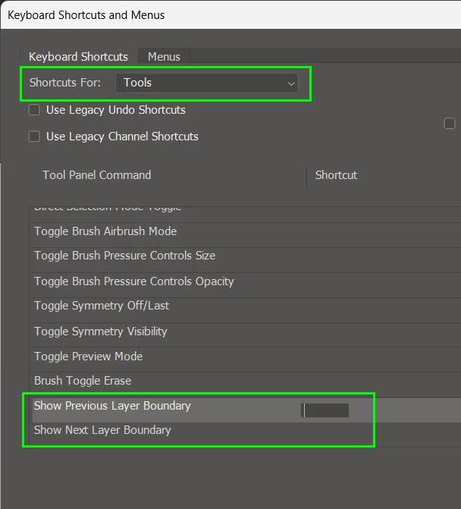Enable Use Legacy Undo Shortcuts checkbox
Screen dimensions: 461x509
click(34, 110)
